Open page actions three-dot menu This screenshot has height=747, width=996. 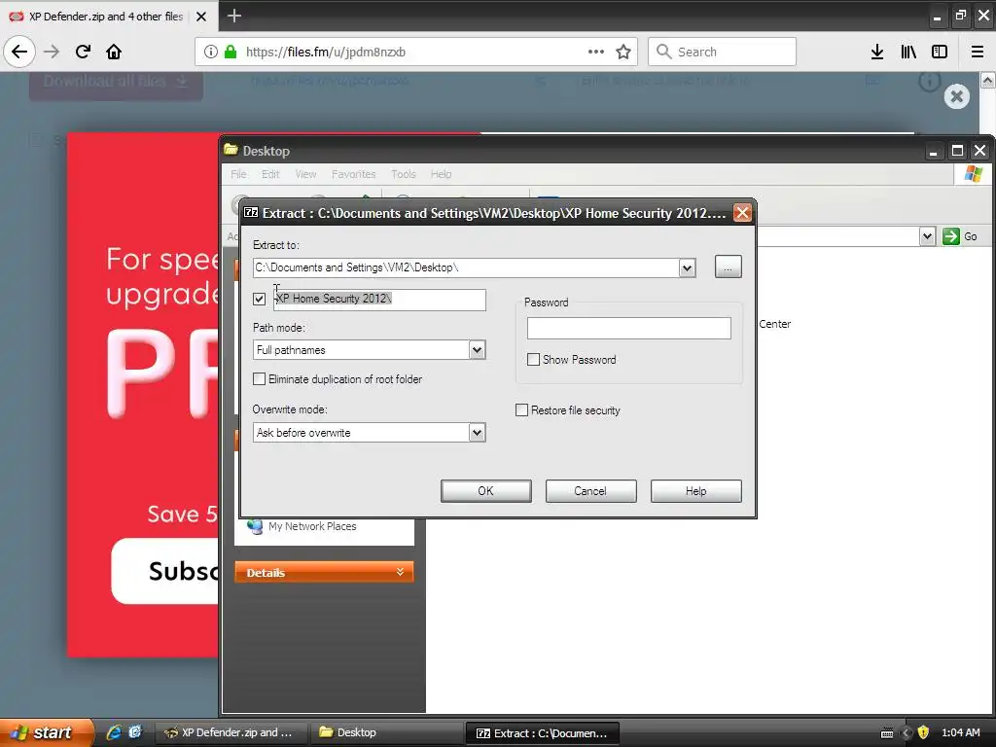click(596, 52)
